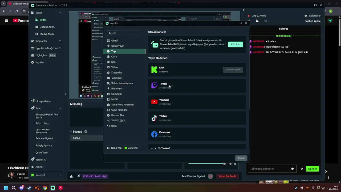Add a new scene with plus icon
The width and height of the screenshot is (341, 192).
click(86, 132)
